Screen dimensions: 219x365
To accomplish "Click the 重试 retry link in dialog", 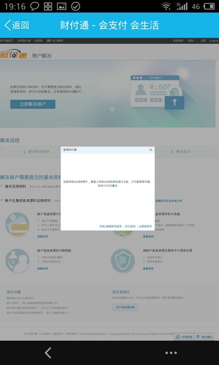I will point(115,186).
